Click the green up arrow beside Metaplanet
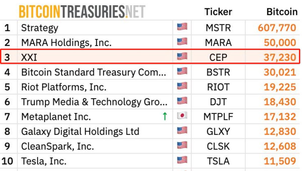The image size is (302, 171). 165,116
